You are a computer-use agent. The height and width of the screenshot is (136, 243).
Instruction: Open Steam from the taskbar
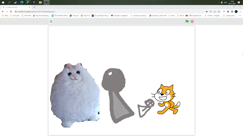tap(15, 2)
